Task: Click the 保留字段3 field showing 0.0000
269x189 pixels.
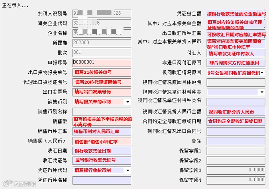Action: click(236, 170)
